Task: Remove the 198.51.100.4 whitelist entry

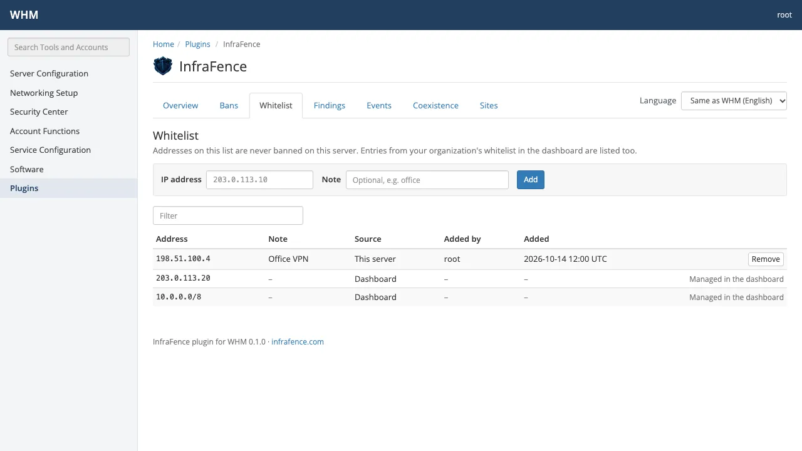Action: 766,259
